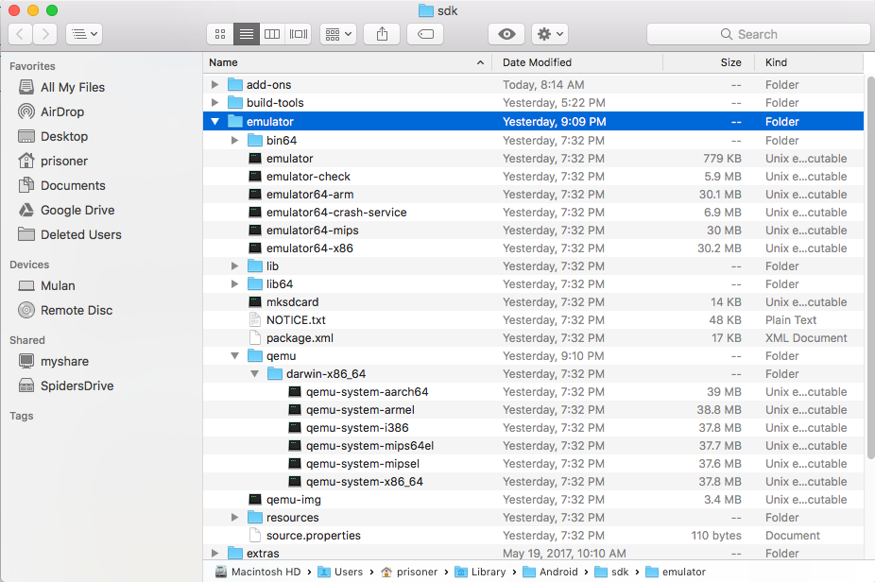Switch to column view

tap(272, 34)
